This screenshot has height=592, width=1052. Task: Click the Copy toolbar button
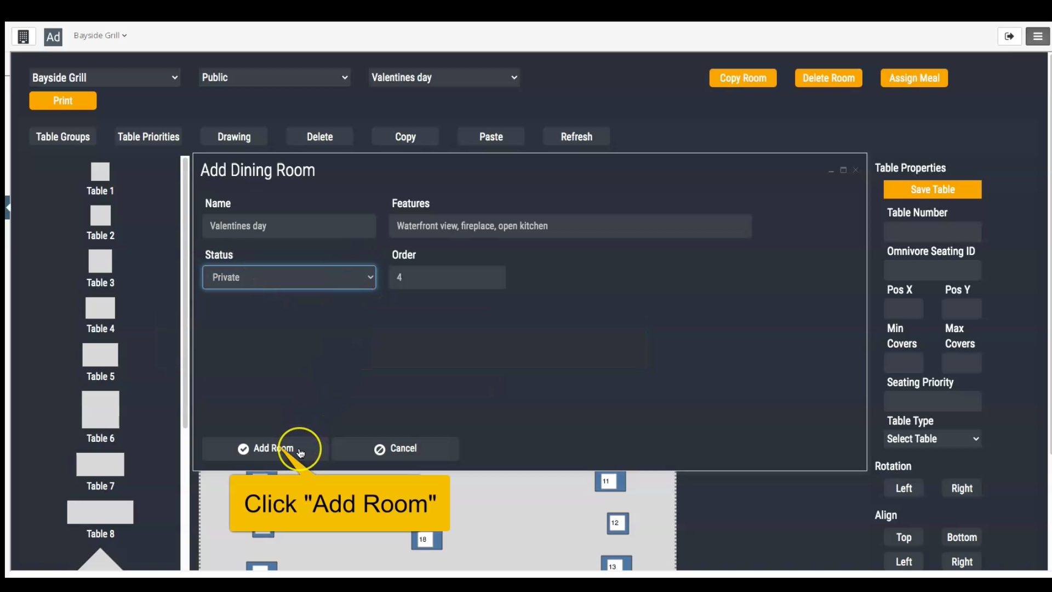tap(405, 136)
